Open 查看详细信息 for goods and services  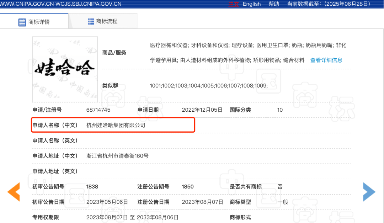tap(326, 60)
